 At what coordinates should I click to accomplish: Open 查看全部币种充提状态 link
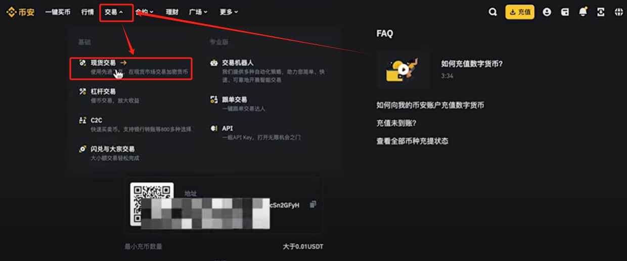click(x=412, y=141)
